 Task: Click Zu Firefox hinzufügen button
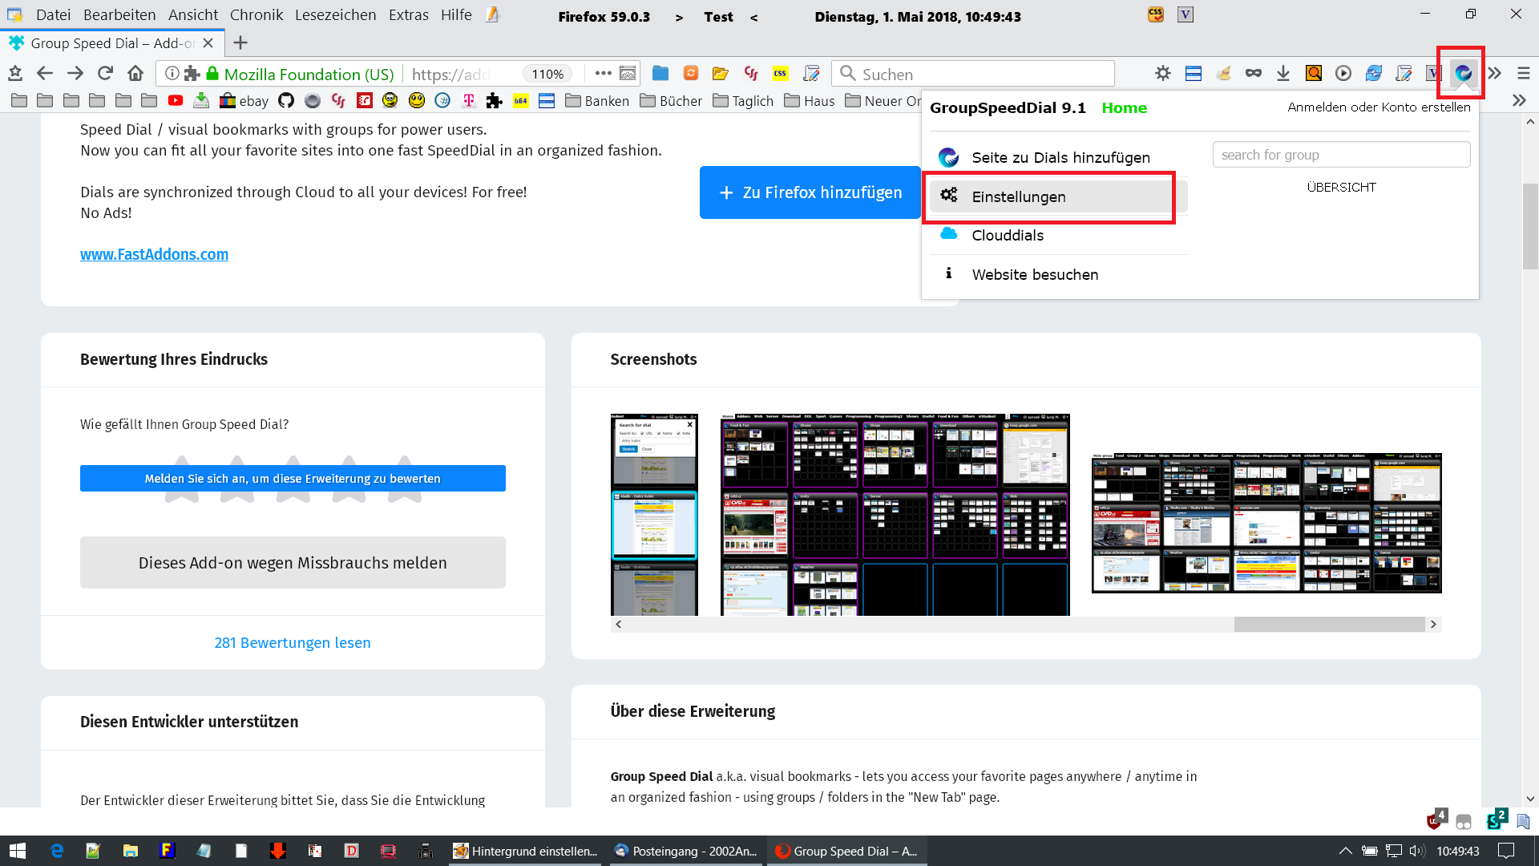[x=810, y=192]
